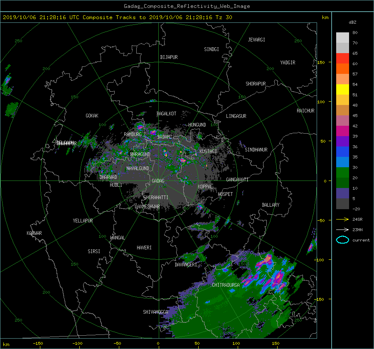Click the NAVALGUND label
This screenshot has width=374, height=349.
coord(138,168)
